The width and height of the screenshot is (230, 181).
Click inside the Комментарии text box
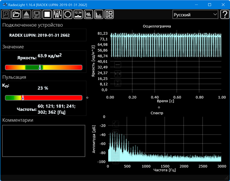point(44,141)
